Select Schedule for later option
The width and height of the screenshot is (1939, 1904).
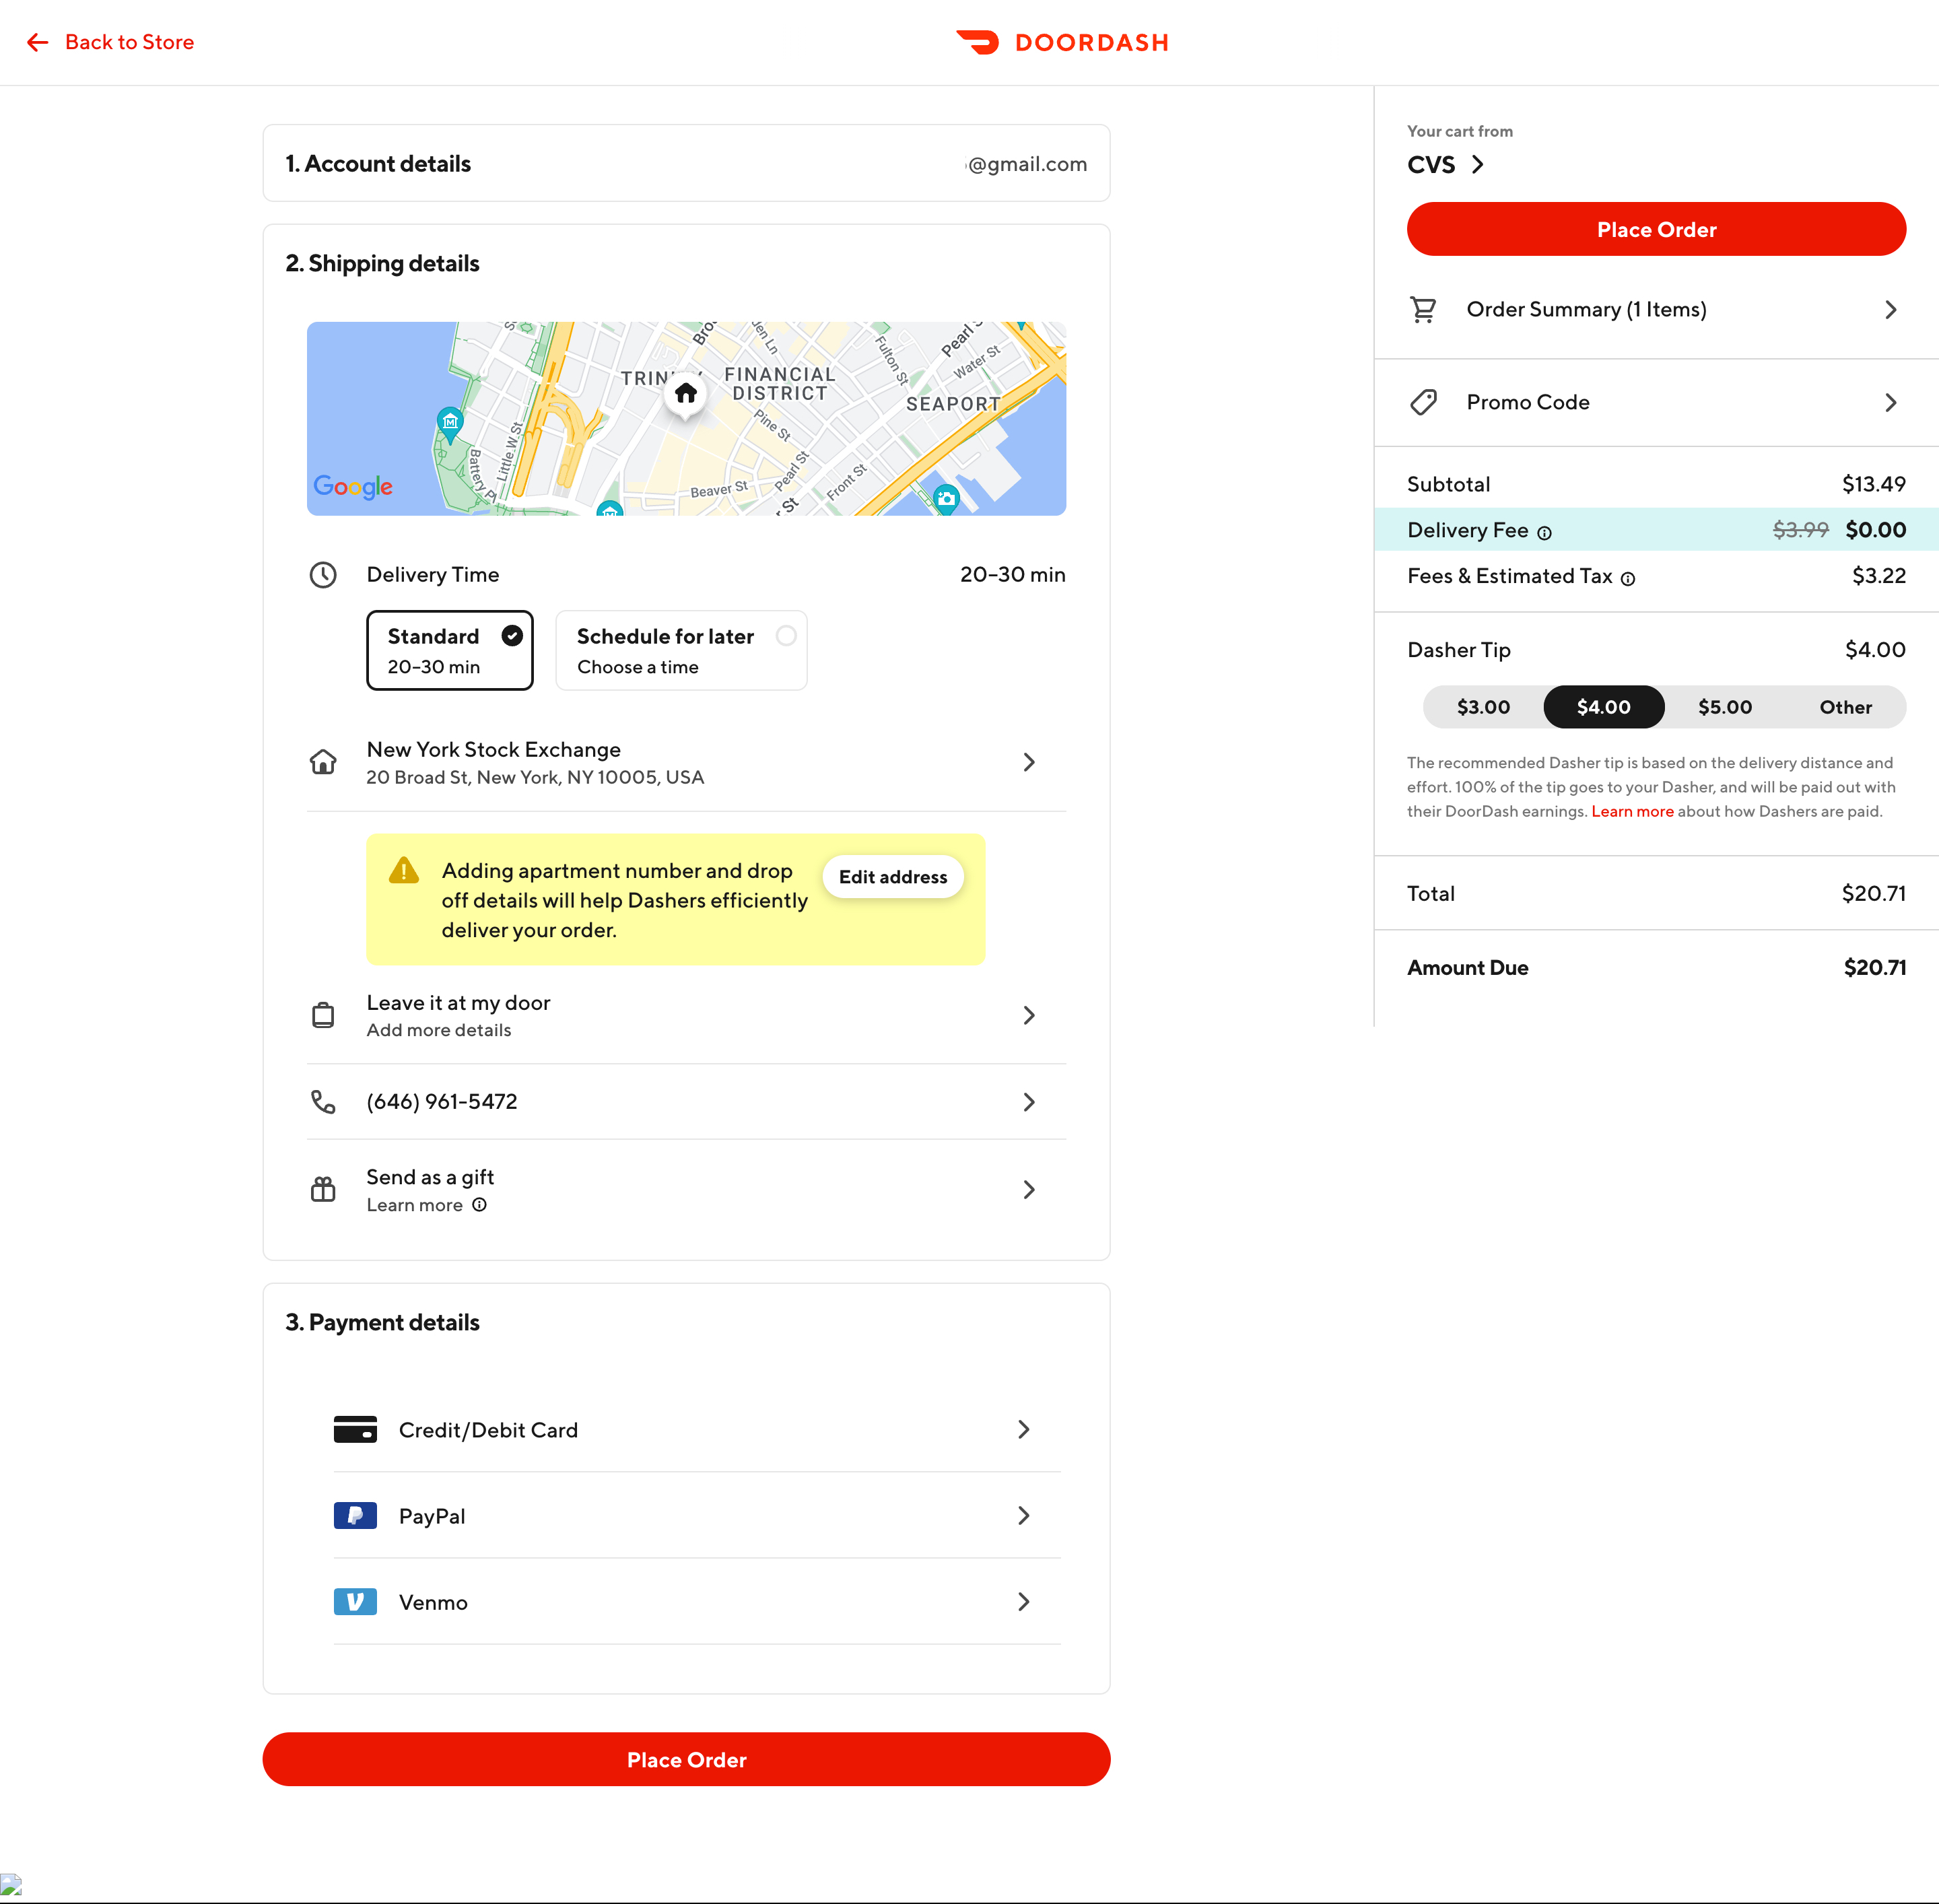pyautogui.click(x=681, y=650)
